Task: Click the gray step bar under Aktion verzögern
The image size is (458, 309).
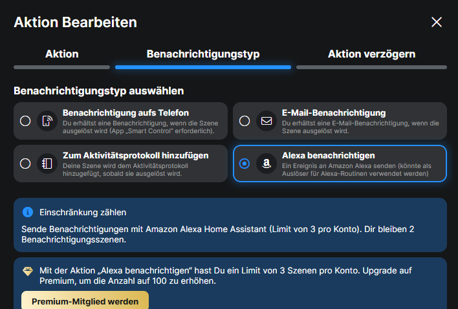Action: pos(371,67)
